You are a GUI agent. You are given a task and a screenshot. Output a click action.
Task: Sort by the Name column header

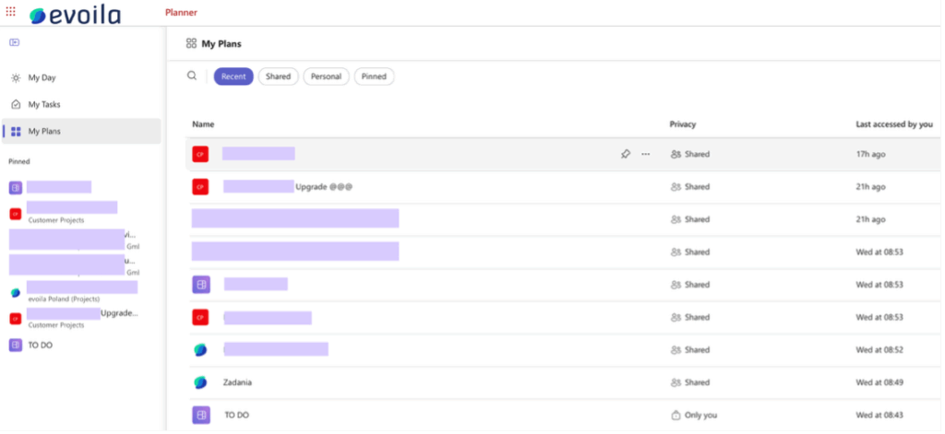203,123
